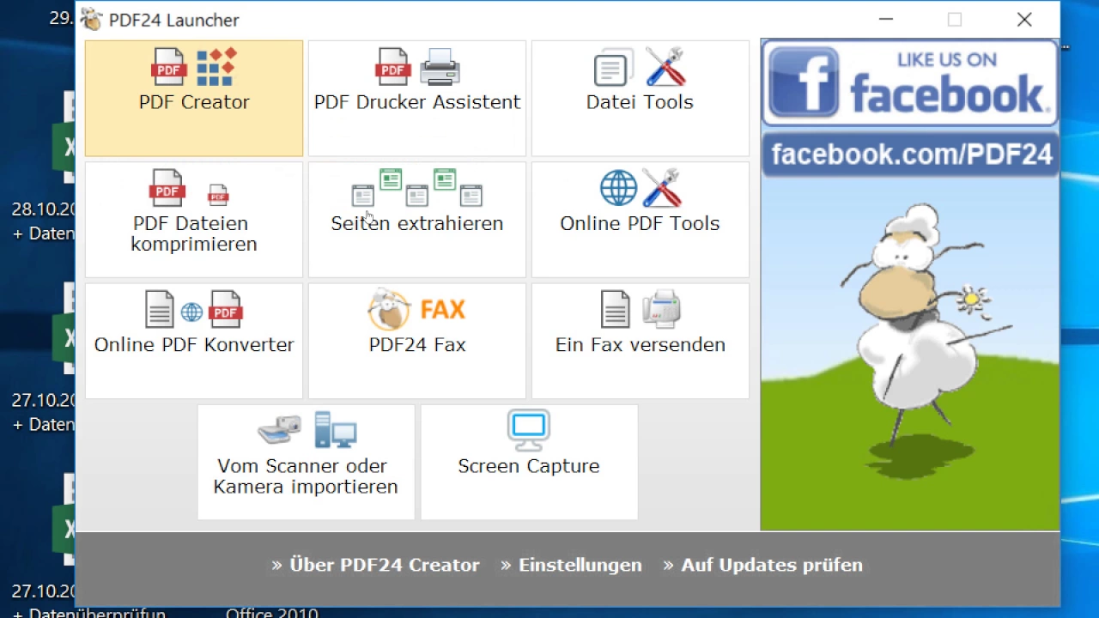Click the document icon in Online PDF Konverter
This screenshot has width=1099, height=618.
[x=159, y=309]
